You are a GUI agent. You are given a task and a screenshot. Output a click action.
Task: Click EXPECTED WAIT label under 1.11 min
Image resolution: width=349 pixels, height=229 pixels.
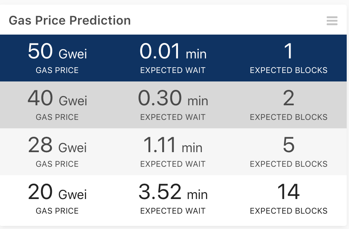173,164
